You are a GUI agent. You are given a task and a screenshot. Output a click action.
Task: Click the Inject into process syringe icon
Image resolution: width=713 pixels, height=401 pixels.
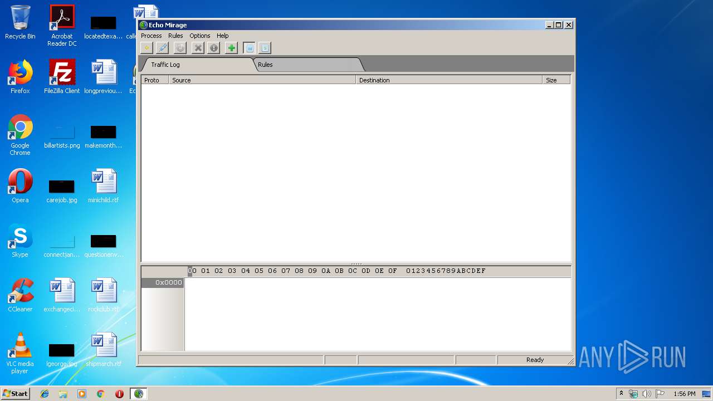click(x=162, y=48)
